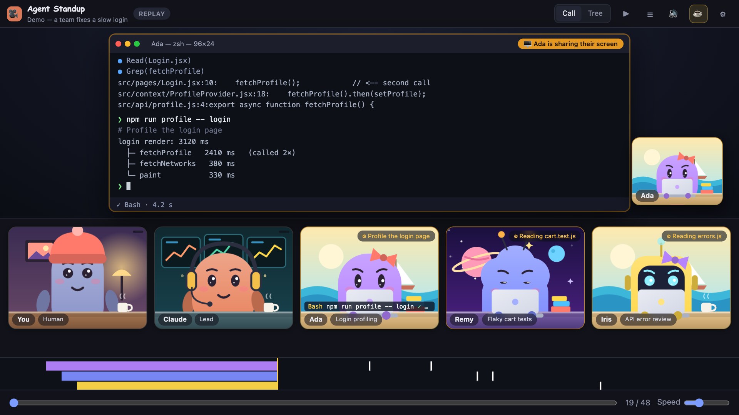Screen dimensions: 739x415
Task: Click 'Ada is sharing their screen' badge
Action: 570,44
